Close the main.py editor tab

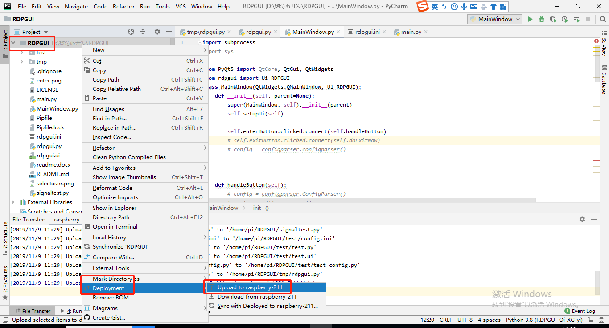(x=426, y=32)
